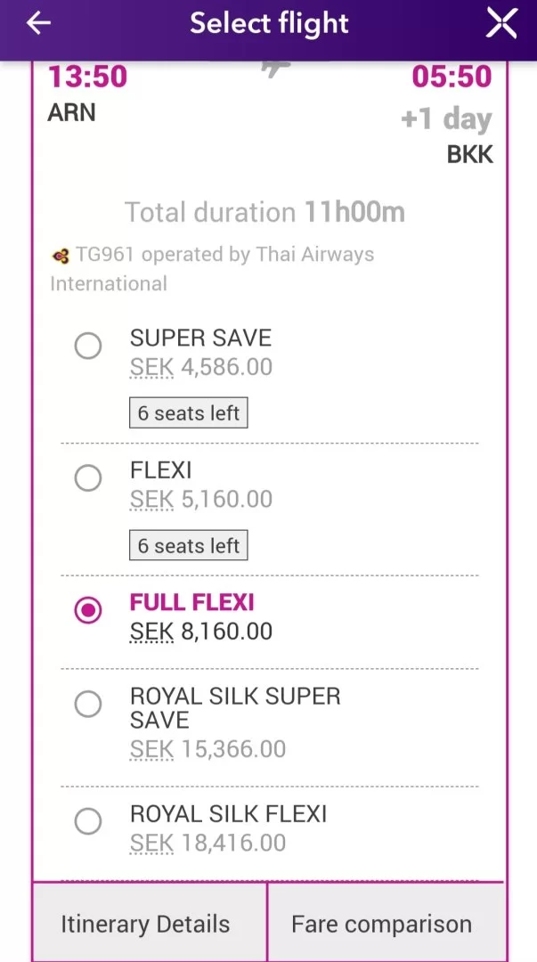The height and width of the screenshot is (962, 537).
Task: Tap the SEK 8,160.00 price
Action: pos(201,632)
